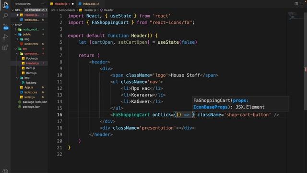307x173 pixels.
Task: Open index.js in the file tree
Action: click(x=29, y=97)
